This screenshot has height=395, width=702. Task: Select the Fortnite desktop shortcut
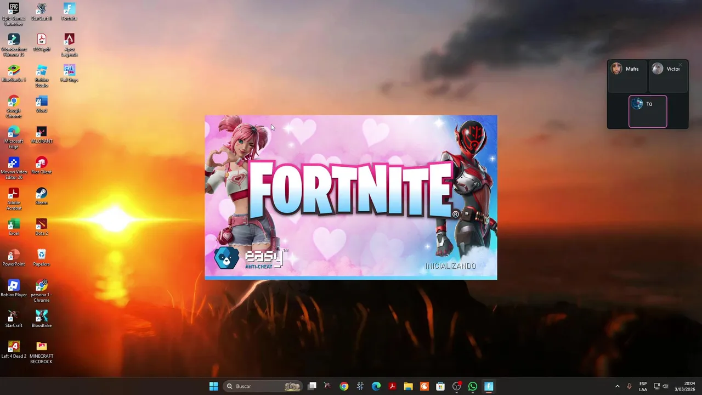pos(69,12)
